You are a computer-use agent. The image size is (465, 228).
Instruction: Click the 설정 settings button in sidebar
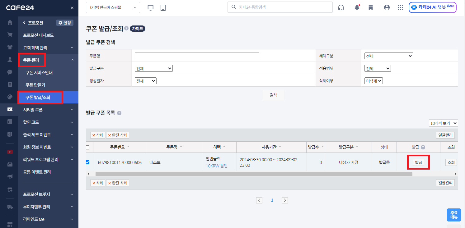pyautogui.click(x=65, y=23)
